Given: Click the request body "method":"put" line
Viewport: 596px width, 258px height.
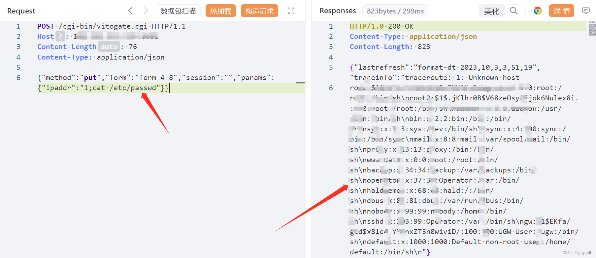Looking at the screenshot, I should point(156,77).
